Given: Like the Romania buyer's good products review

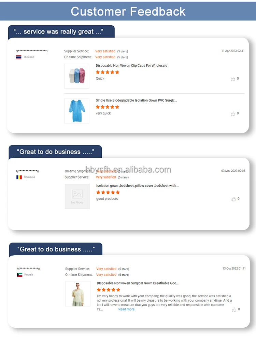Looking at the screenshot, I should coord(234,199).
